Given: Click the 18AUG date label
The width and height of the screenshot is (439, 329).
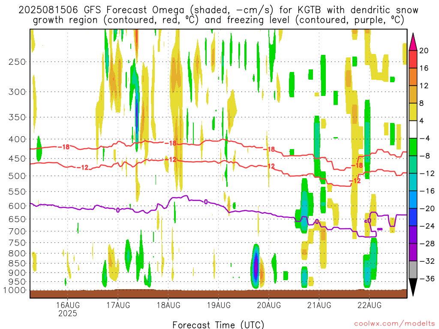Looking at the screenshot, I should [168, 305].
